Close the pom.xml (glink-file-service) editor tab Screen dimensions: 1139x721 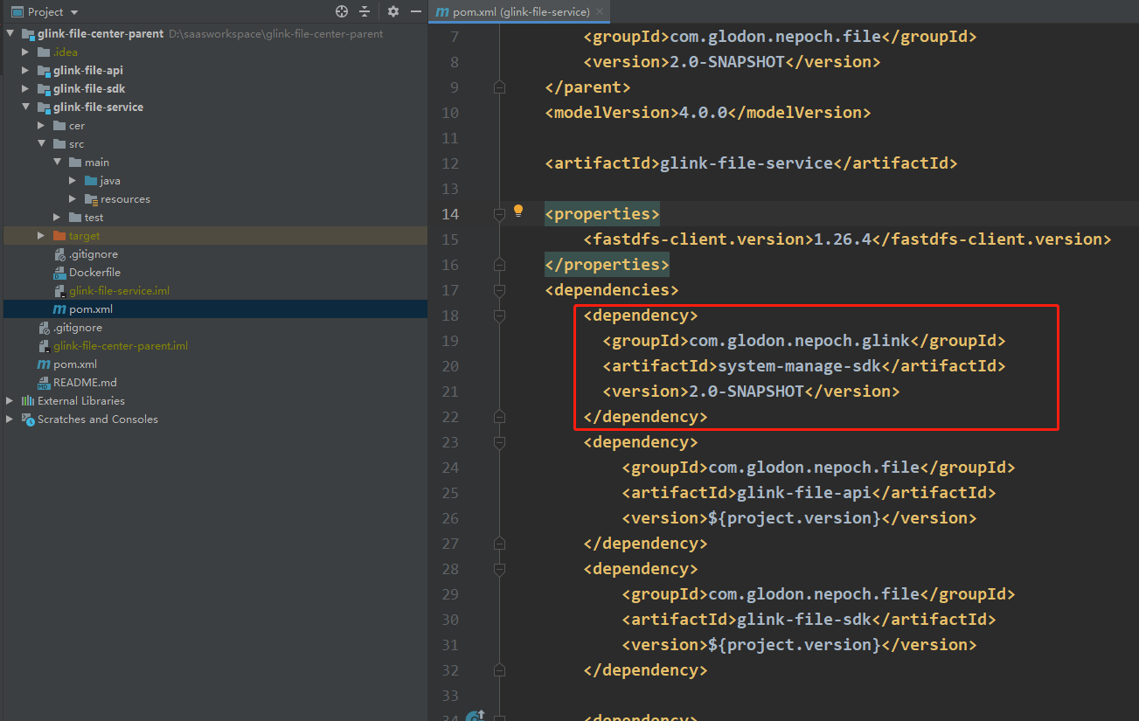click(600, 12)
